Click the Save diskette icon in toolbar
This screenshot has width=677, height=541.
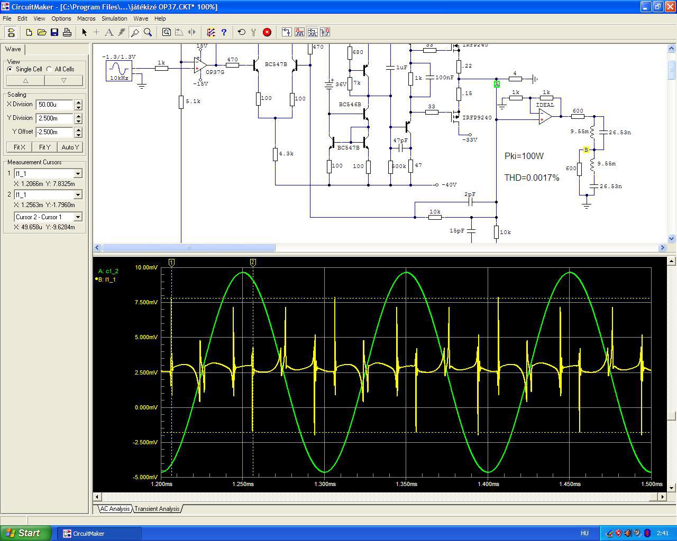54,32
